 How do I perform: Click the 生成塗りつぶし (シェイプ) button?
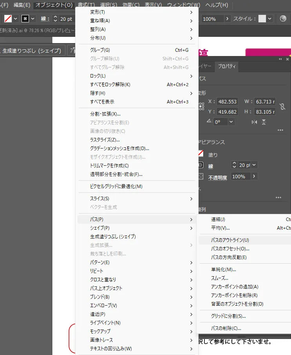32,51
